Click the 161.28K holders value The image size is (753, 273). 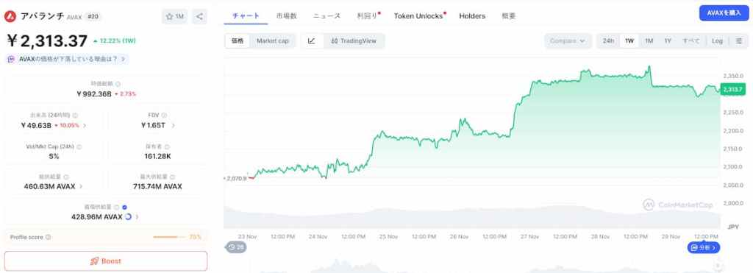(x=157, y=156)
